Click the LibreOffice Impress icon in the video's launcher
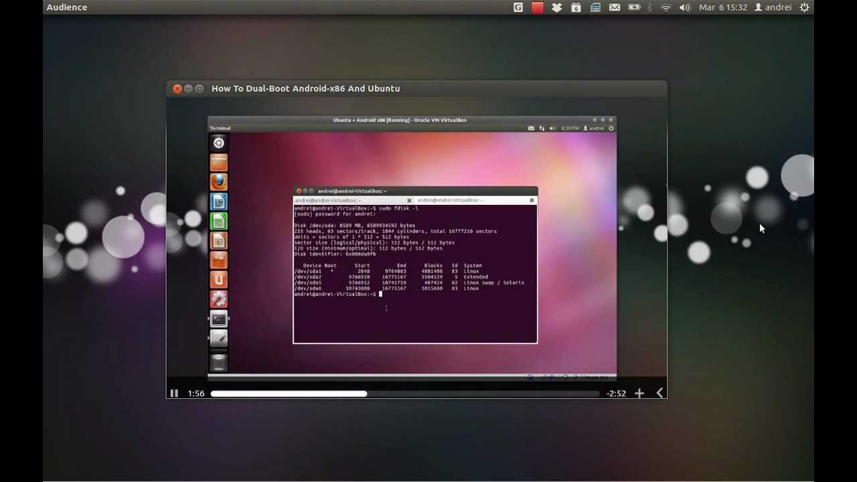857x482 pixels. coord(219,240)
